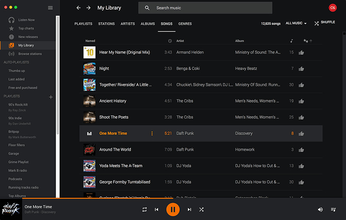Click the Browse stations radio icon
346x220 pixels.
(11, 54)
